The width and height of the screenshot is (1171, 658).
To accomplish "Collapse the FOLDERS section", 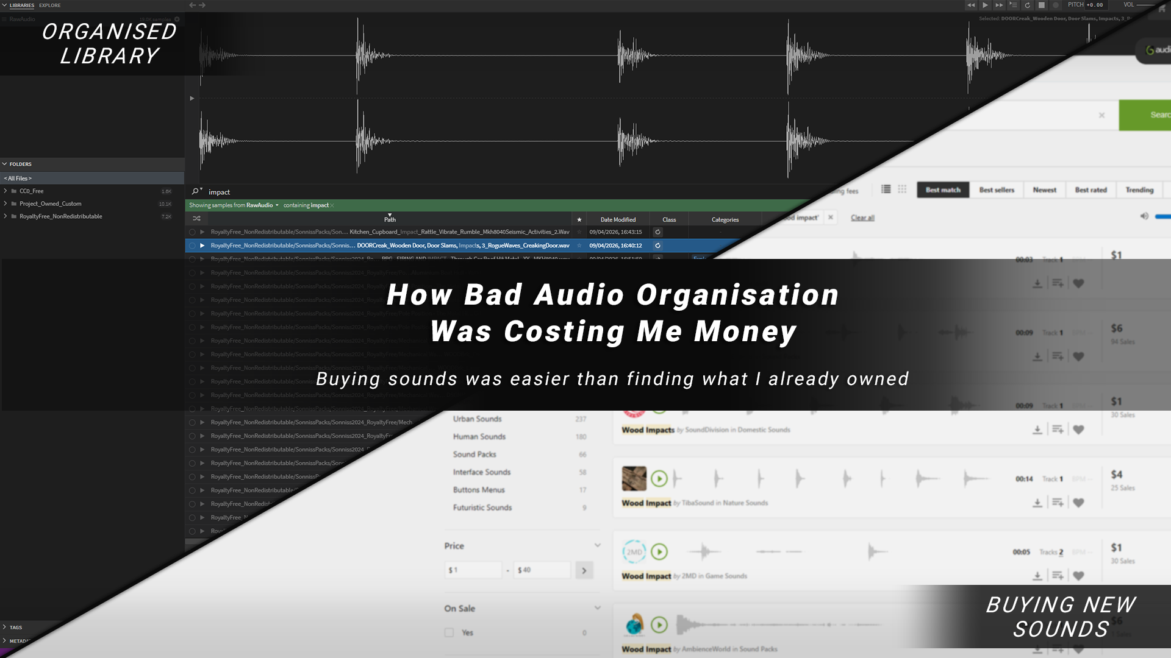I will (x=5, y=164).
